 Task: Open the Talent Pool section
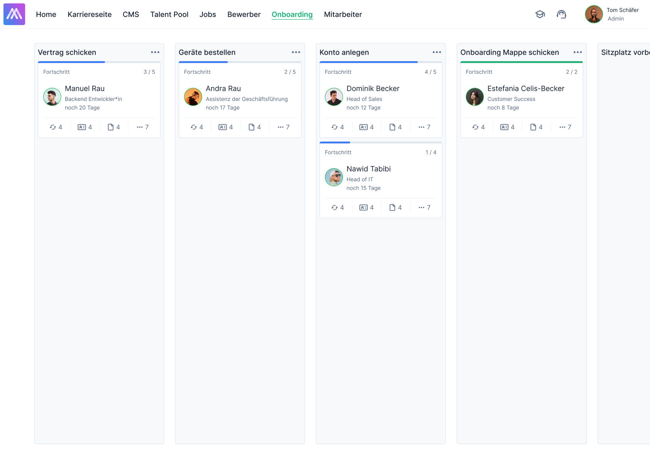coord(169,14)
